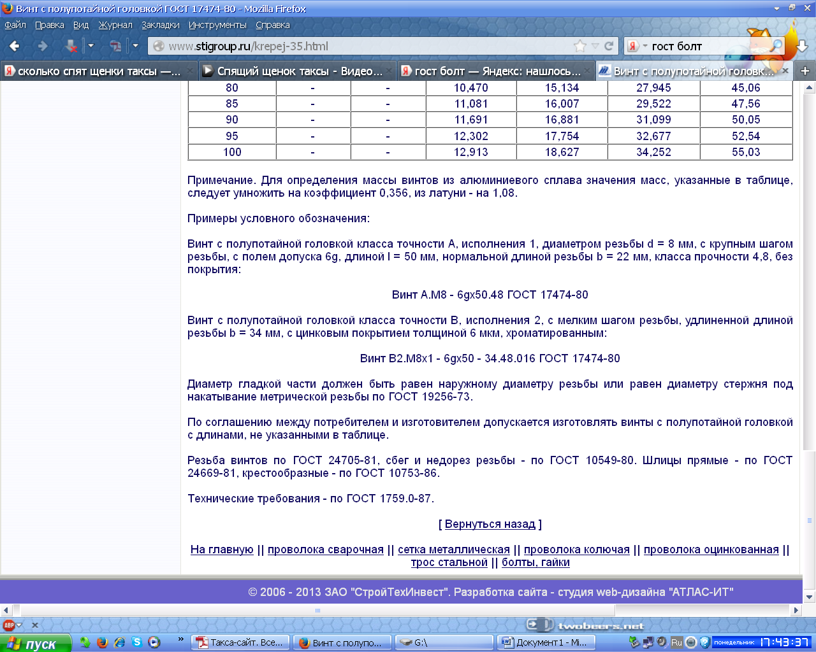Open the Start menu «пуск»
Screen dimensions: 816x652
click(x=36, y=643)
